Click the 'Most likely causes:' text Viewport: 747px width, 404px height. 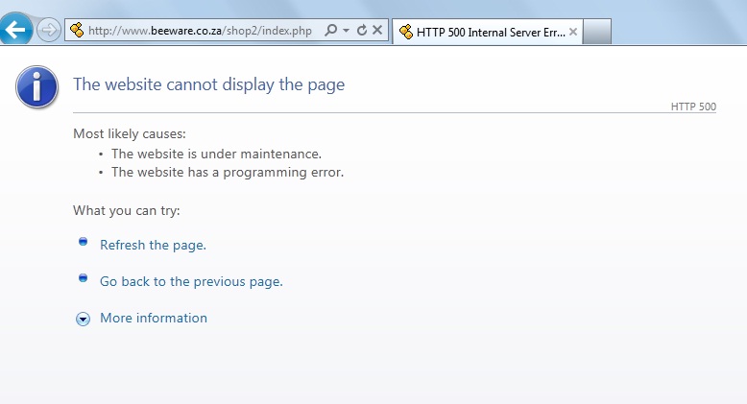tap(130, 134)
